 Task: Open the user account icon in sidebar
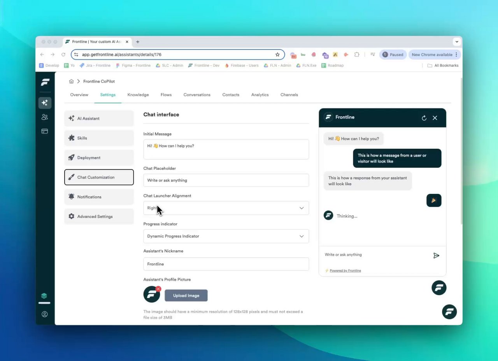(x=45, y=314)
